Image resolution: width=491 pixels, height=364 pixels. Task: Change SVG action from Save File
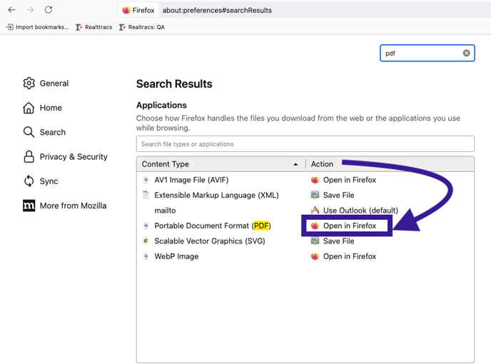[x=333, y=241]
